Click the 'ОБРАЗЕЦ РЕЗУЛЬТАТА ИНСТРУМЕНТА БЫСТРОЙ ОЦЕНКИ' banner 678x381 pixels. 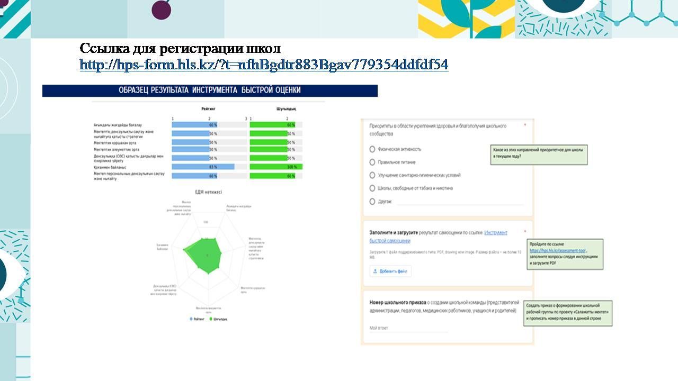coord(210,90)
